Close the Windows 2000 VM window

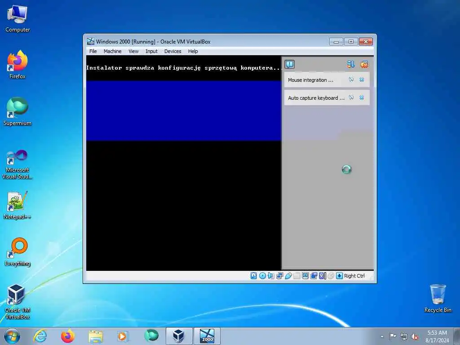[366, 42]
